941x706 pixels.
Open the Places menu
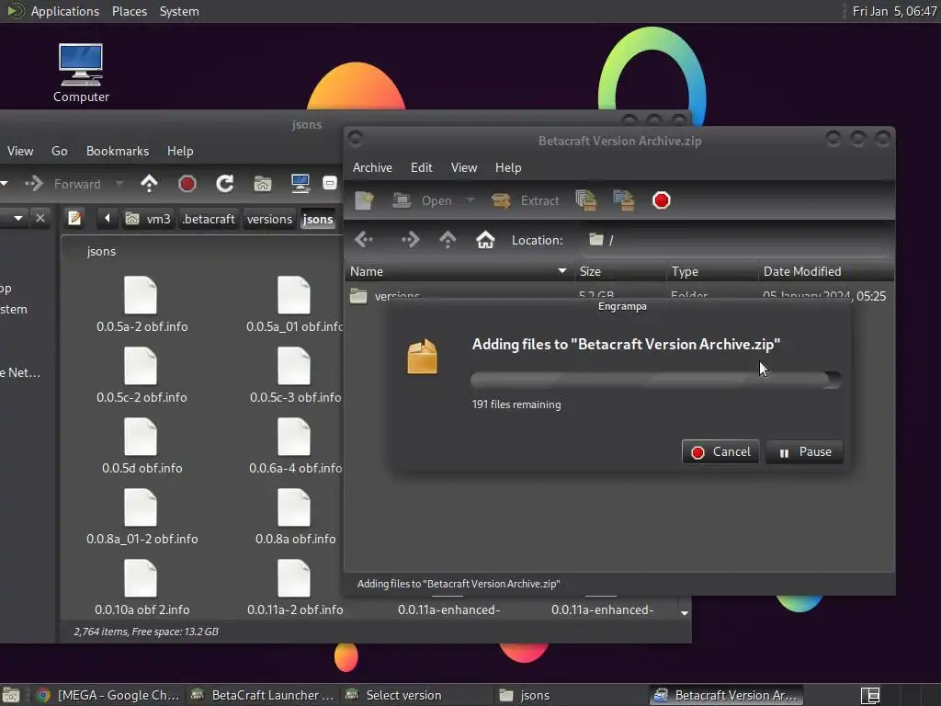[x=129, y=11]
